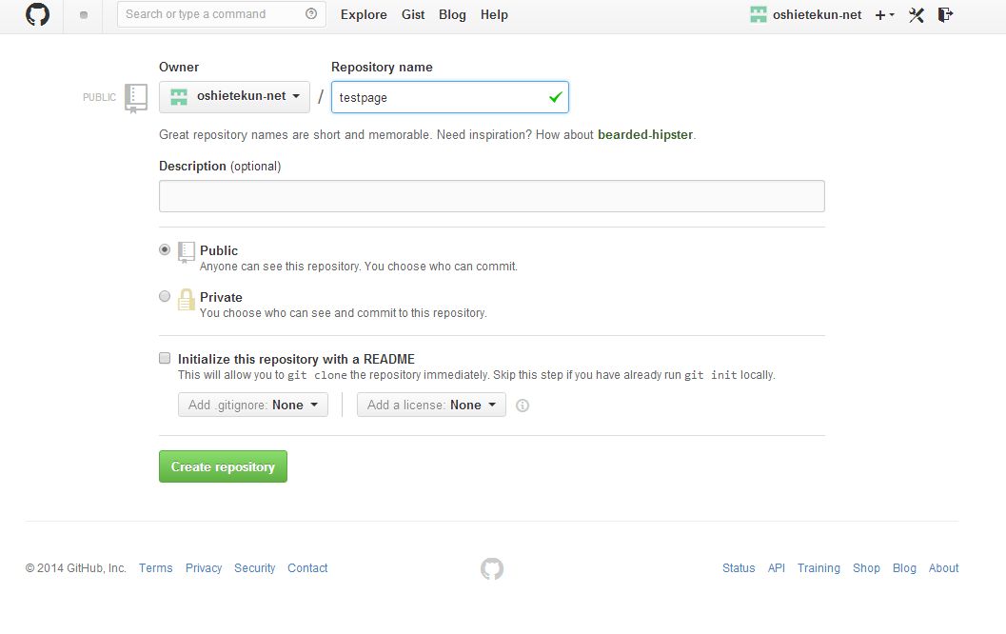Click the Public option label
The height and width of the screenshot is (634, 1006).
219,250
